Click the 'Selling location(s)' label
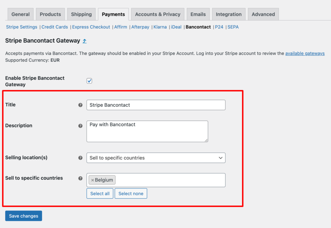The height and width of the screenshot is (228, 331). (x=26, y=157)
